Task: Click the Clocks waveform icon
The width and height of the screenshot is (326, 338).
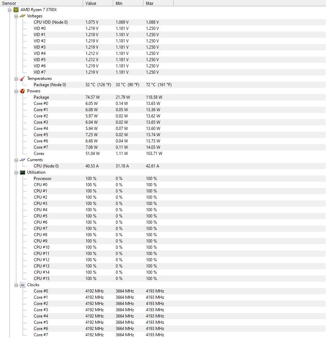Action: pyautogui.click(x=23, y=285)
